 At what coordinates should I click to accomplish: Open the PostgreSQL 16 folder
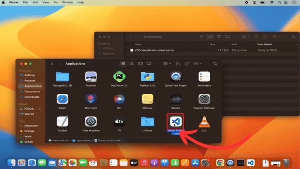[62, 77]
